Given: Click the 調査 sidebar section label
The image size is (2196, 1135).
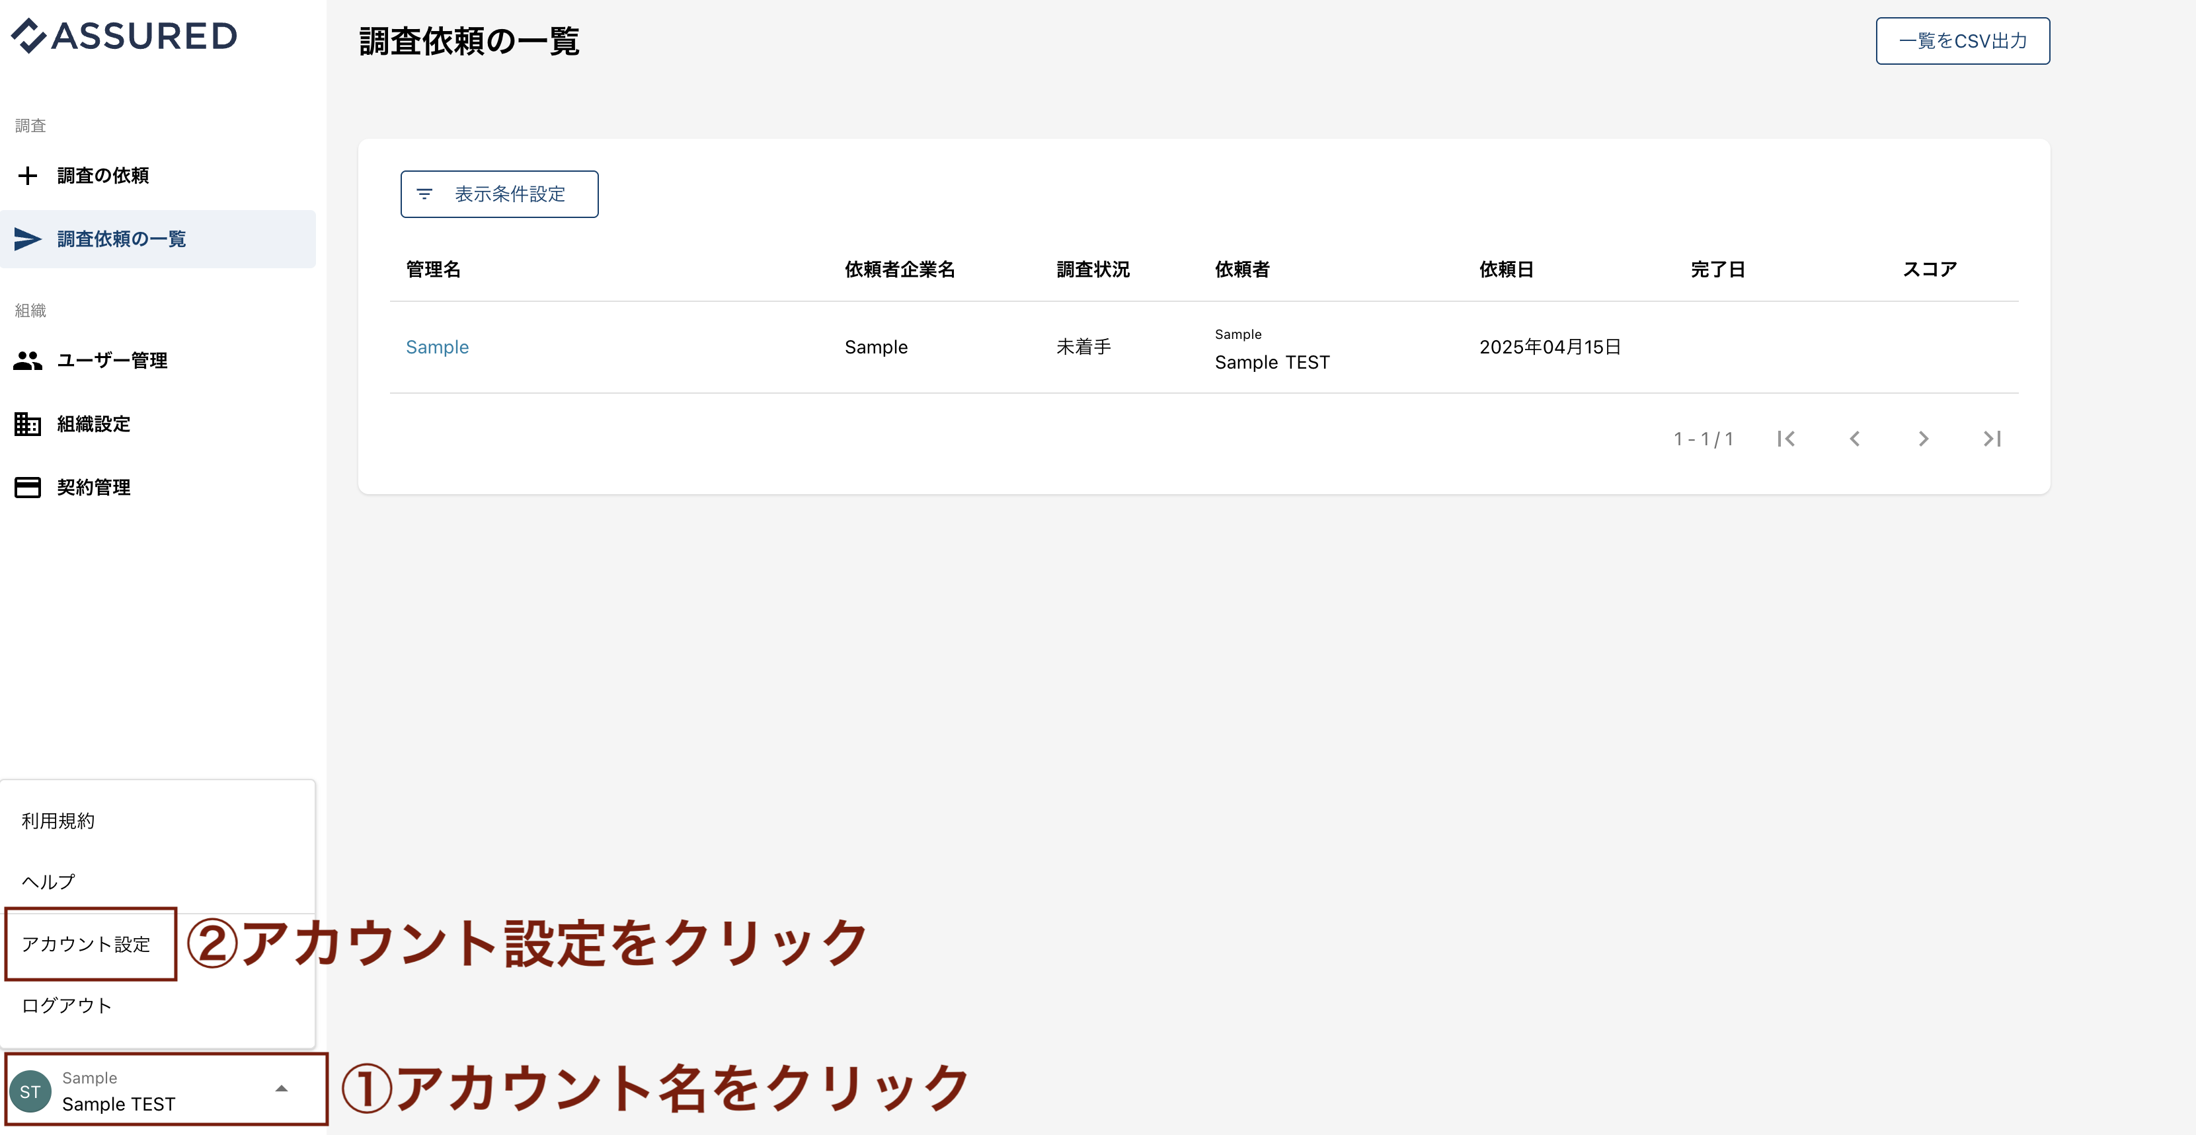Looking at the screenshot, I should tap(30, 126).
